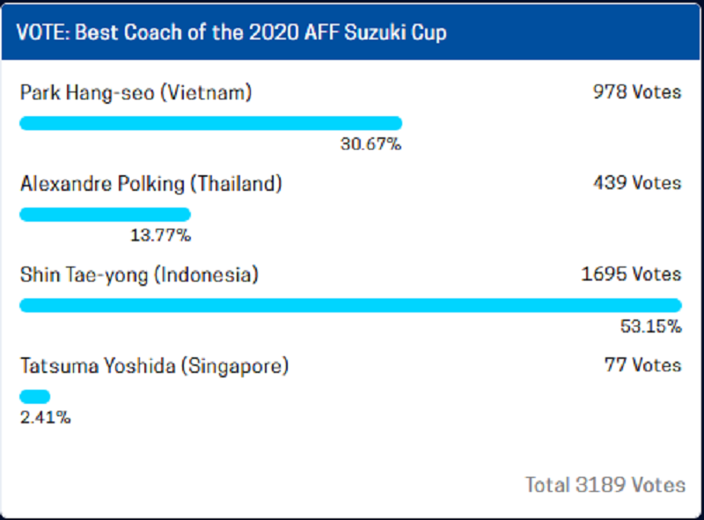Click the Tatsuma Yoshida result bar
This screenshot has height=520, width=704.
tap(35, 397)
